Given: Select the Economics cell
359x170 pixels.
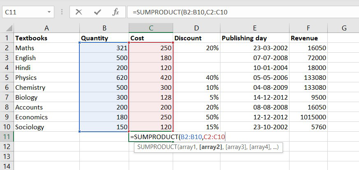Looking at the screenshot, I should [x=47, y=117].
